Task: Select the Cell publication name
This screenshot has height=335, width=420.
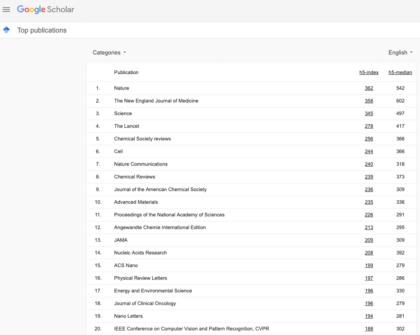Action: tap(119, 151)
